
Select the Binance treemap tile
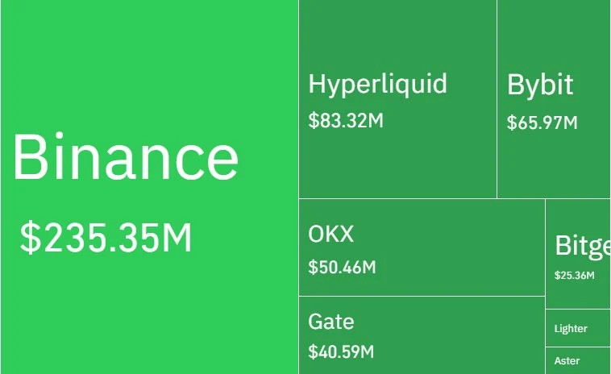click(150, 187)
